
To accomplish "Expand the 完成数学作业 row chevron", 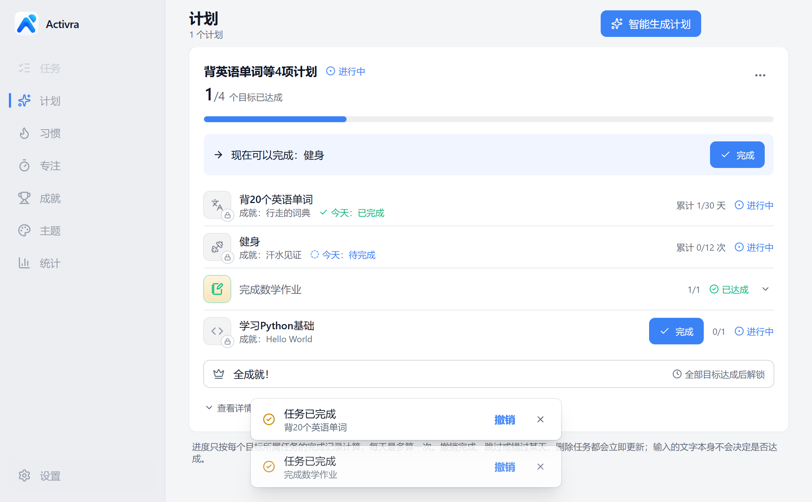I will [x=765, y=289].
